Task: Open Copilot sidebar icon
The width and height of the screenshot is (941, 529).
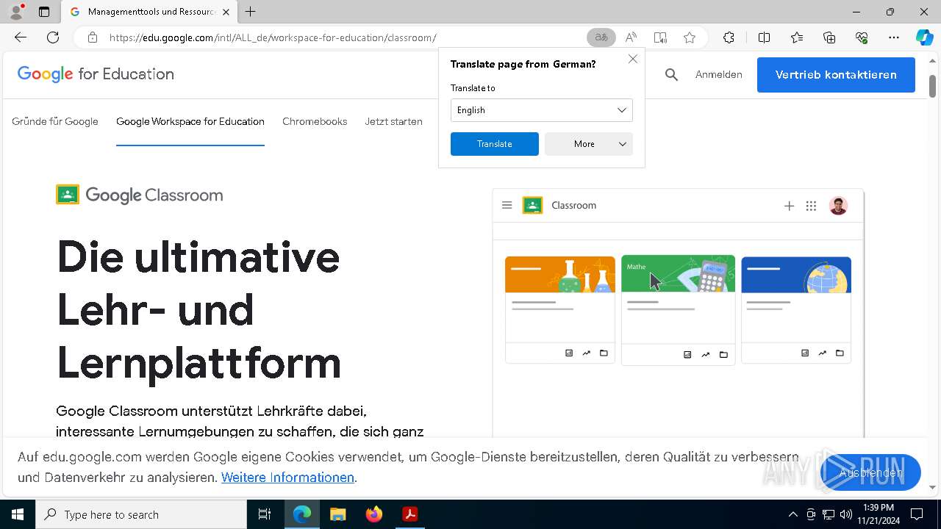Action: pyautogui.click(x=924, y=37)
